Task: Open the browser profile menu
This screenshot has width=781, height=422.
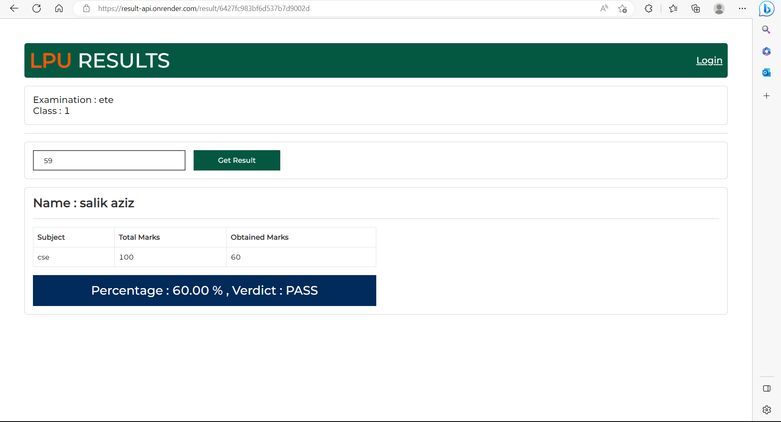Action: pyautogui.click(x=719, y=9)
